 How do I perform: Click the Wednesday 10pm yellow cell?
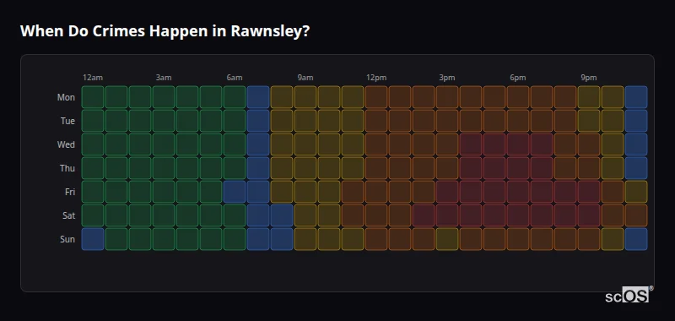click(x=613, y=144)
